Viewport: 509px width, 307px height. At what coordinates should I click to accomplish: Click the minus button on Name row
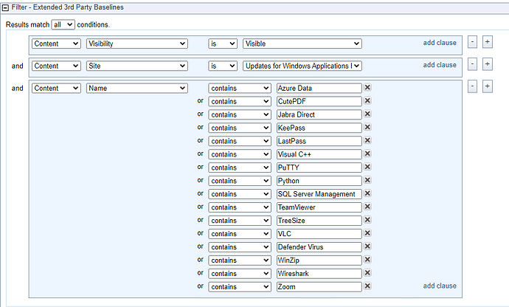pyautogui.click(x=472, y=86)
